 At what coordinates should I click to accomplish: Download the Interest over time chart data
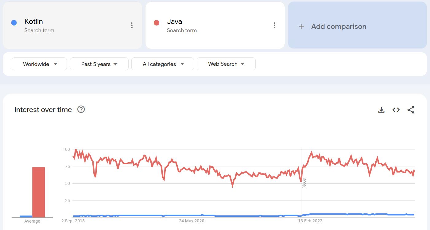pyautogui.click(x=381, y=110)
